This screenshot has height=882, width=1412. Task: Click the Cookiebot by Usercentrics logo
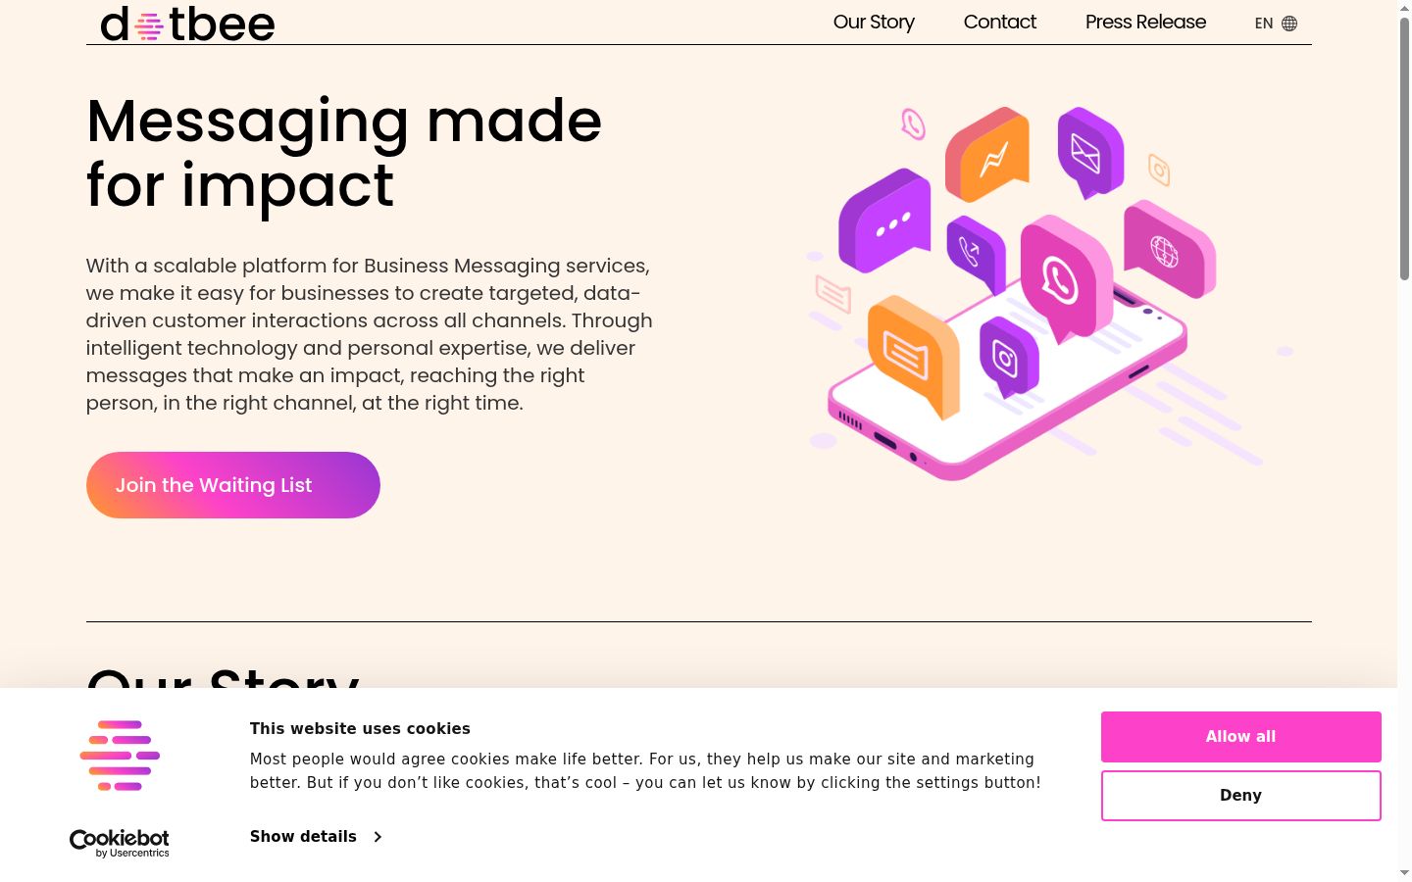(x=120, y=843)
